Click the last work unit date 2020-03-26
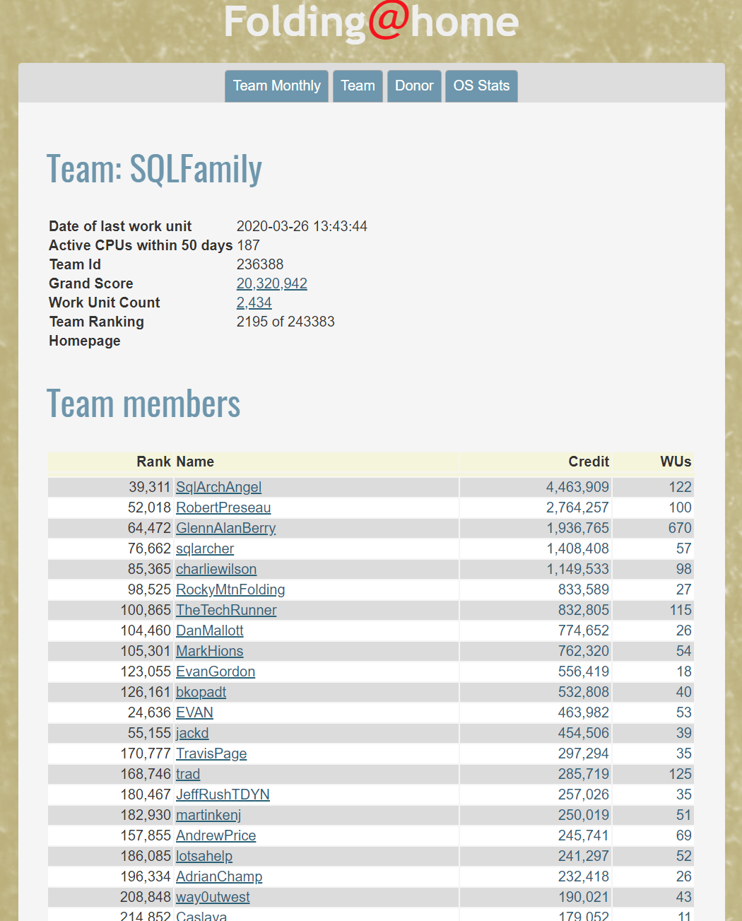The width and height of the screenshot is (742, 921). pyautogui.click(x=302, y=226)
